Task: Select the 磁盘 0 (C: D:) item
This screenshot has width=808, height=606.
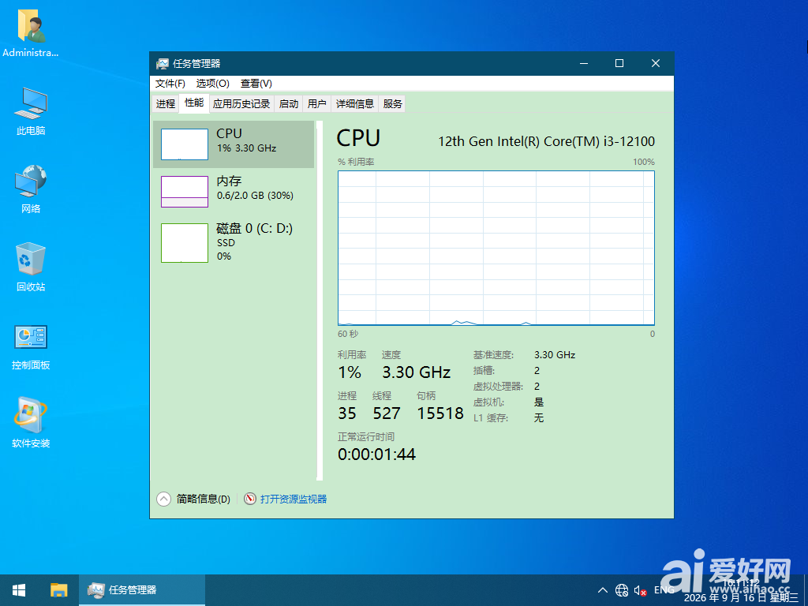Action: click(234, 242)
